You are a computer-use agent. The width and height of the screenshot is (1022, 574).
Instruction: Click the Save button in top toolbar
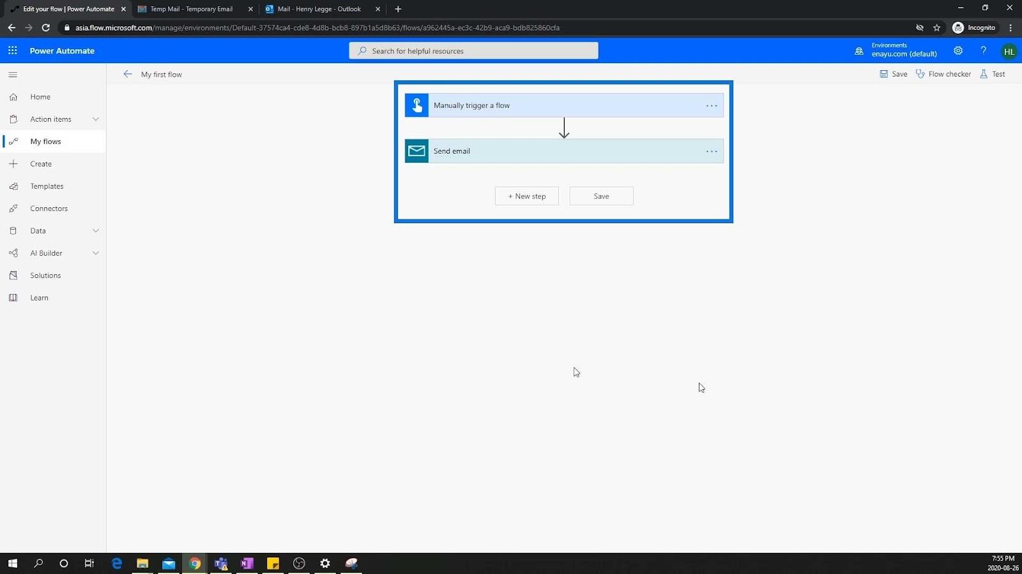point(894,74)
